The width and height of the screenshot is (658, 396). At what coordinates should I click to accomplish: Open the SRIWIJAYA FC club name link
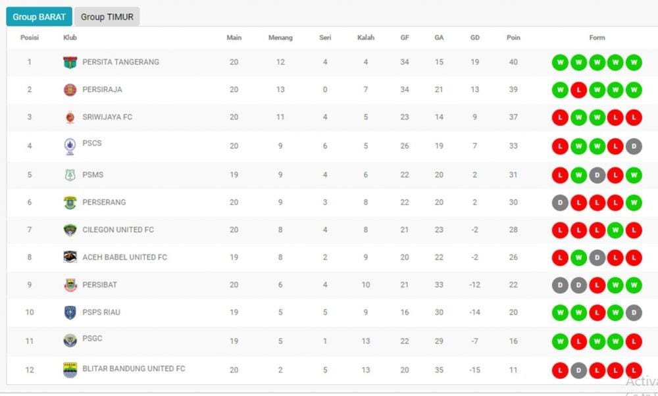coord(107,117)
